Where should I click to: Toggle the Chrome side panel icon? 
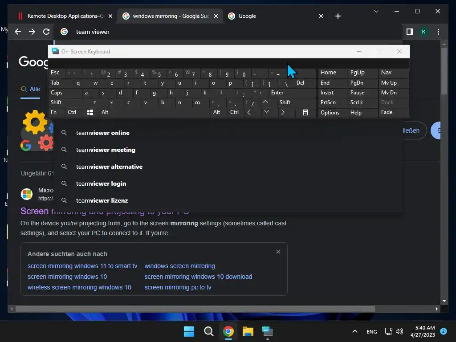pos(410,32)
